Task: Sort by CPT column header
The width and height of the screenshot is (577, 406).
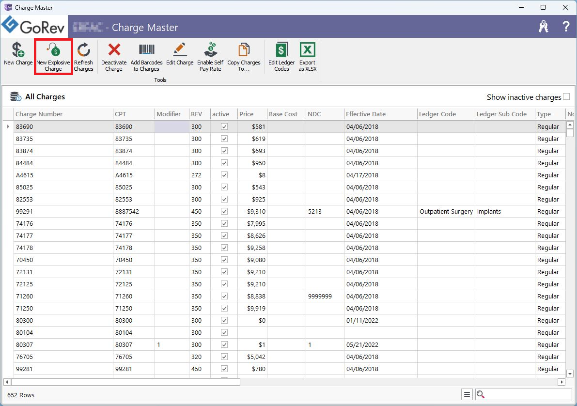Action: point(134,114)
